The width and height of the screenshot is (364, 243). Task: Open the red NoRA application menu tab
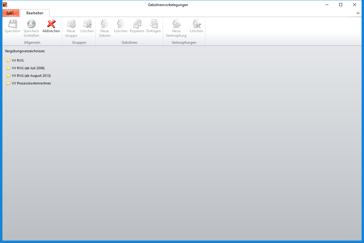point(11,13)
